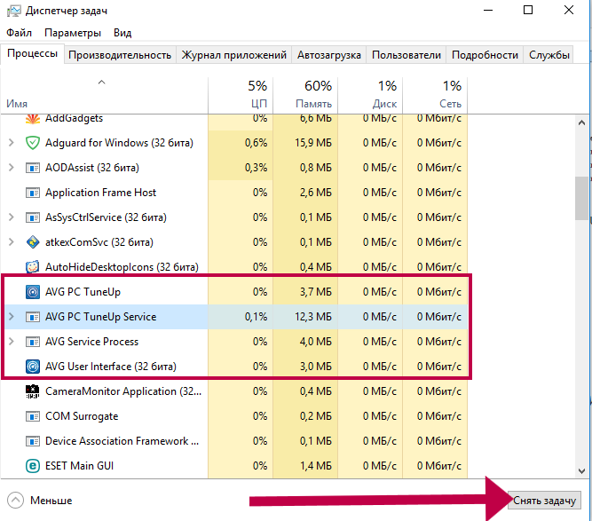
Task: Expand the AsSysCtrlService process group
Action: [x=11, y=217]
